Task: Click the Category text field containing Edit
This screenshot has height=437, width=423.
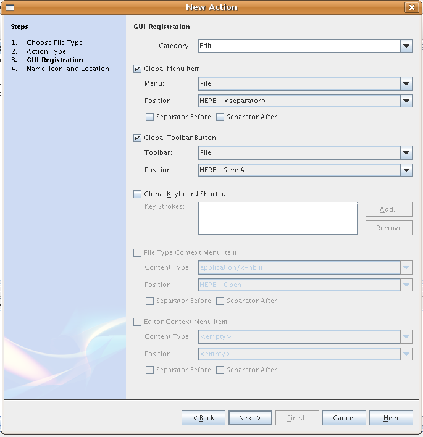Action: click(299, 46)
